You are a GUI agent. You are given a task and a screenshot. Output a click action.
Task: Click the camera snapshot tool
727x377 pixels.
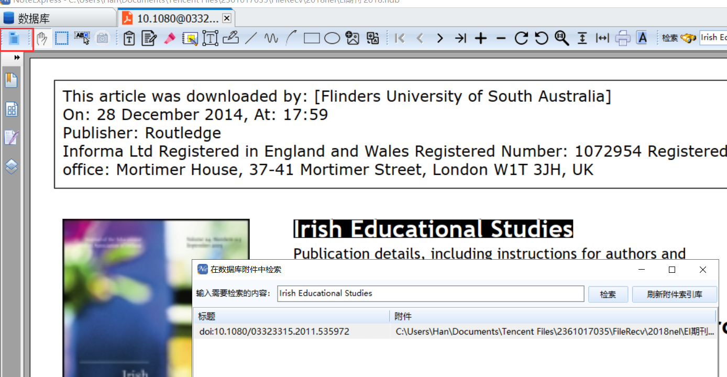click(x=102, y=38)
